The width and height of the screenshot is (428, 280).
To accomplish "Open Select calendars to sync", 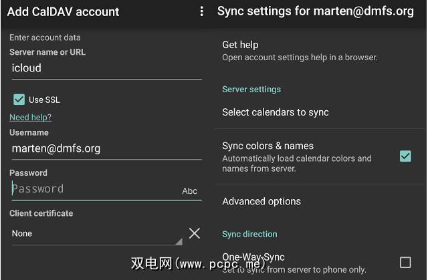I will tap(276, 112).
